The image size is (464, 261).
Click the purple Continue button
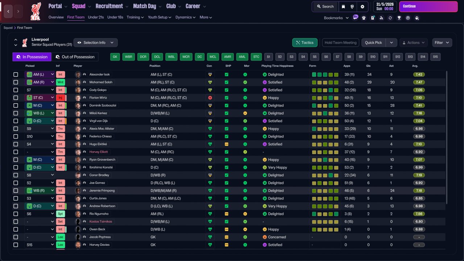tap(428, 7)
